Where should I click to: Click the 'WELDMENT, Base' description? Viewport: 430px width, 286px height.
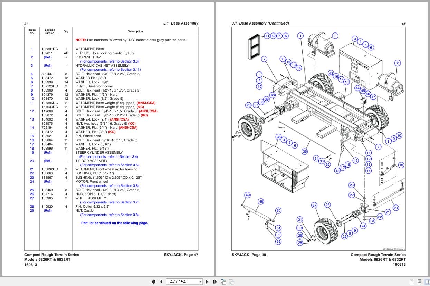(89, 49)
